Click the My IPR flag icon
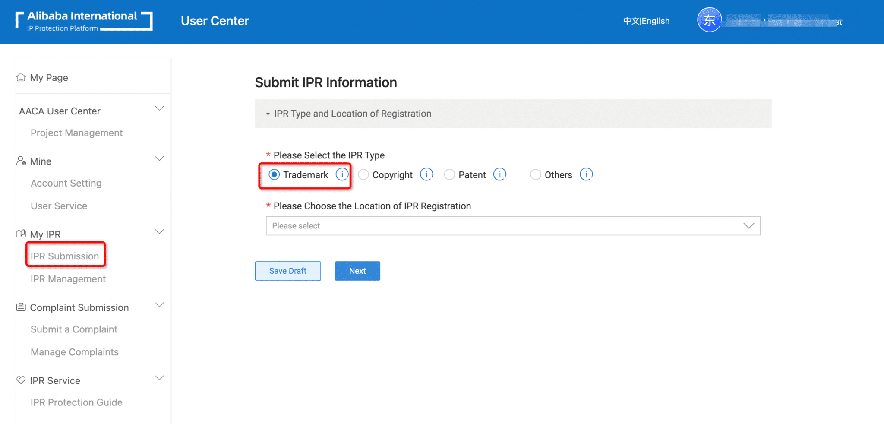 tap(20, 233)
